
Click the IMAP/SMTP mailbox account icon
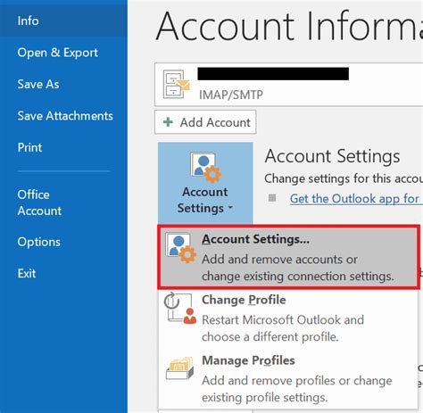tap(177, 85)
